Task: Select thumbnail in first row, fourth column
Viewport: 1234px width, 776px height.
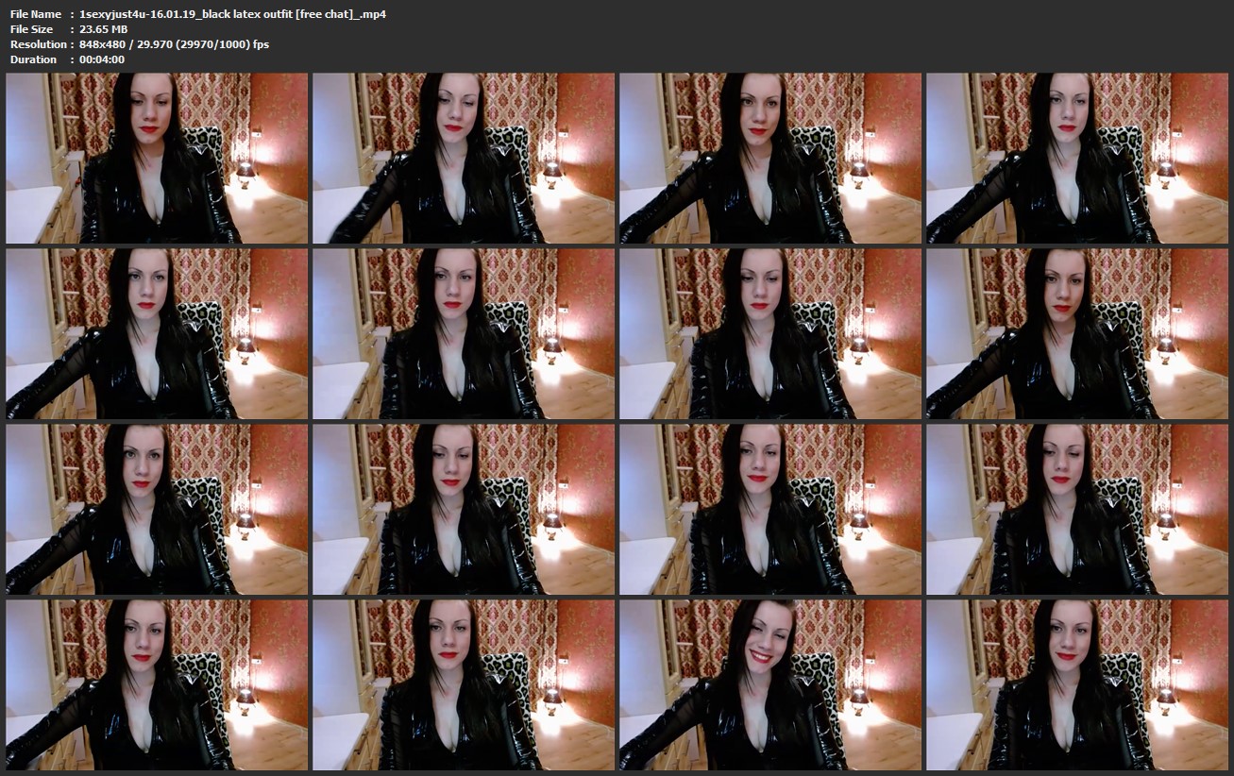Action: [1077, 159]
